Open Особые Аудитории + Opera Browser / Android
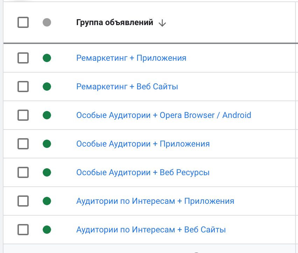The height and width of the screenshot is (253, 298). [164, 115]
